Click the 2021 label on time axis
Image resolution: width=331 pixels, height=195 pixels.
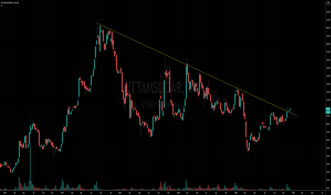(x=293, y=193)
